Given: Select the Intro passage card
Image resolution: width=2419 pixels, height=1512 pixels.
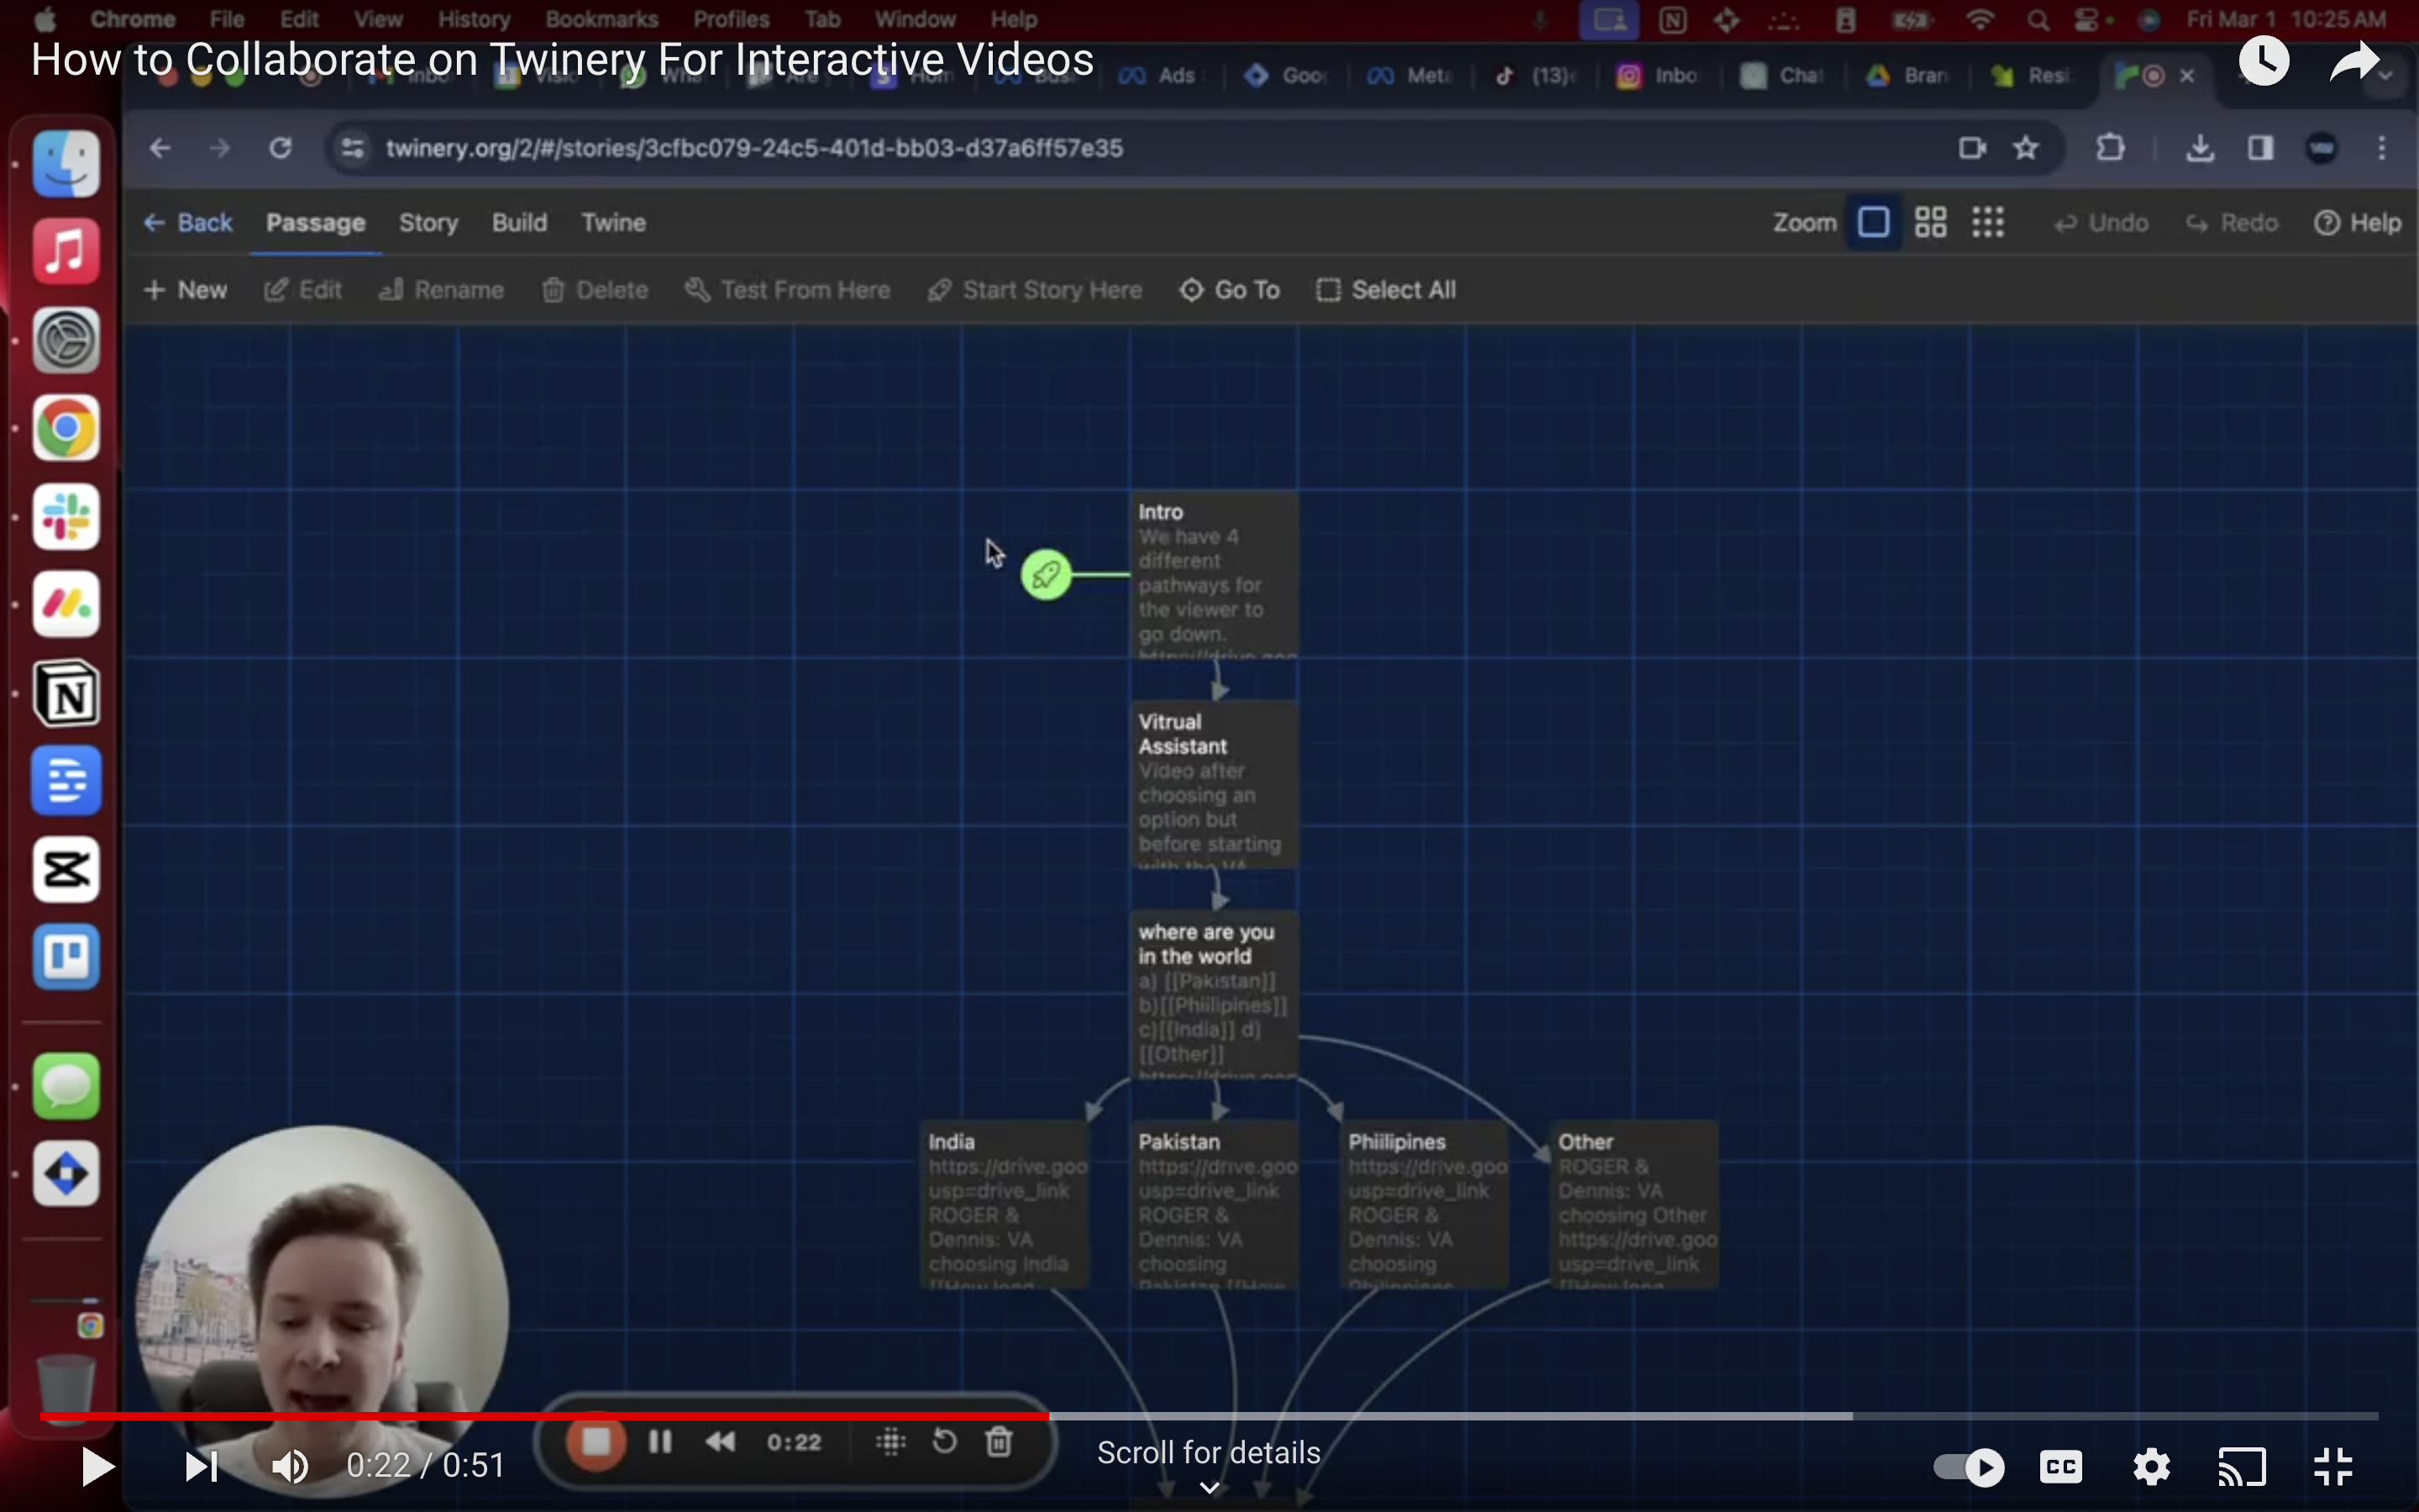Looking at the screenshot, I should [x=1215, y=575].
